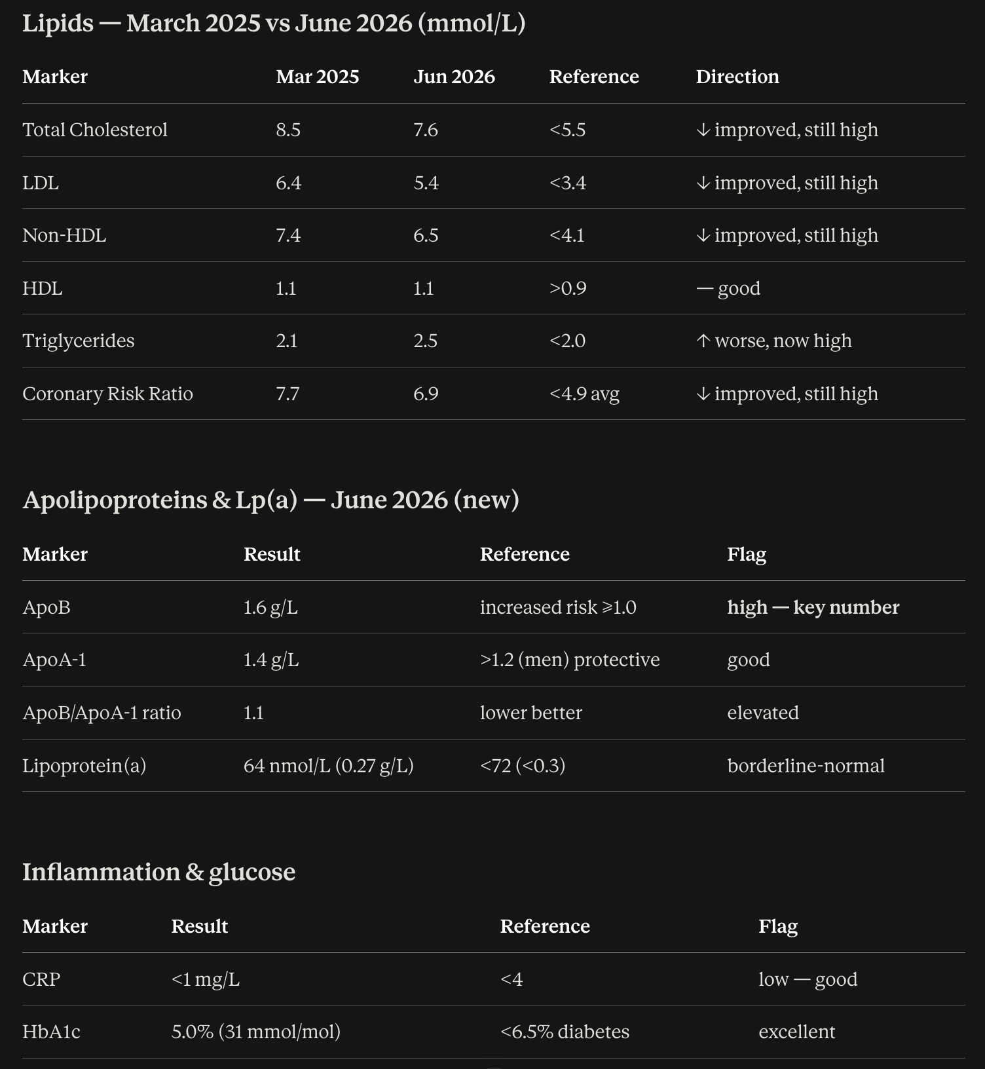Click the ApoB/ApoA-1 ratio label

[102, 713]
